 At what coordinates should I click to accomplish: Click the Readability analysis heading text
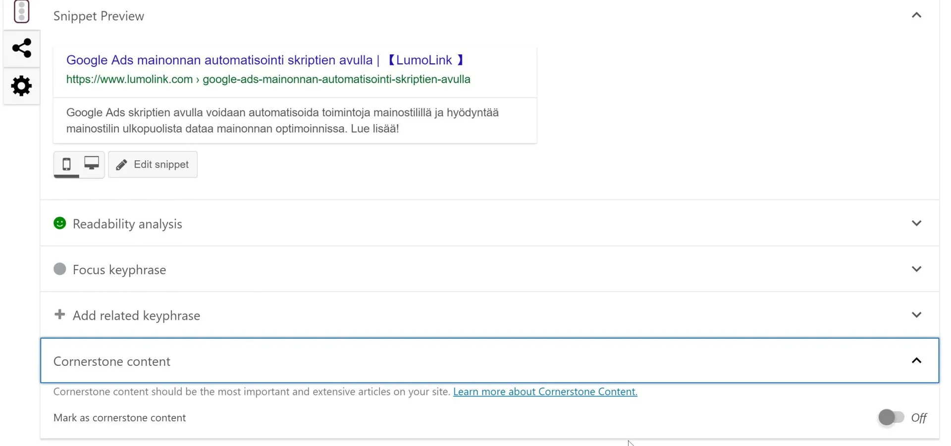127,224
